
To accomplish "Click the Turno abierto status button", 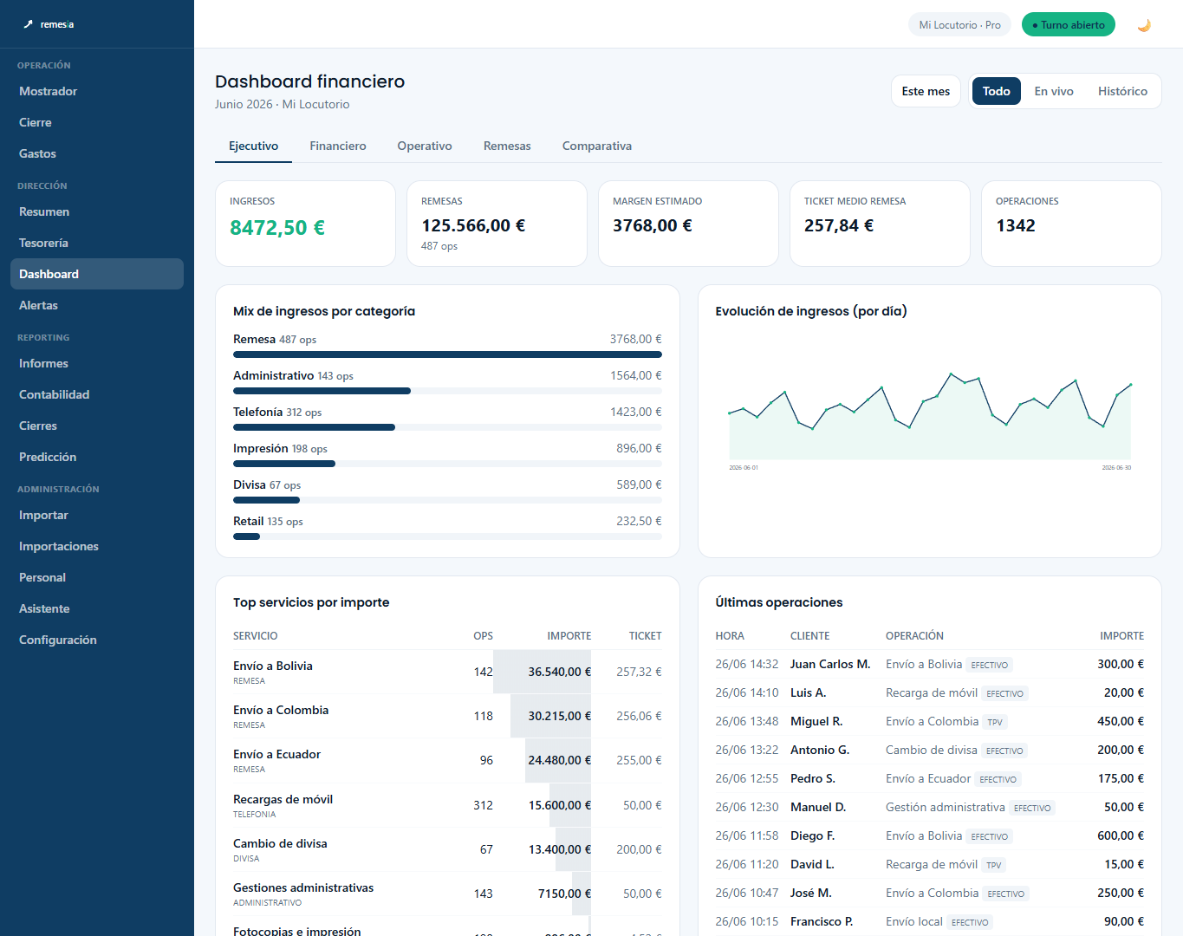I will [x=1069, y=25].
